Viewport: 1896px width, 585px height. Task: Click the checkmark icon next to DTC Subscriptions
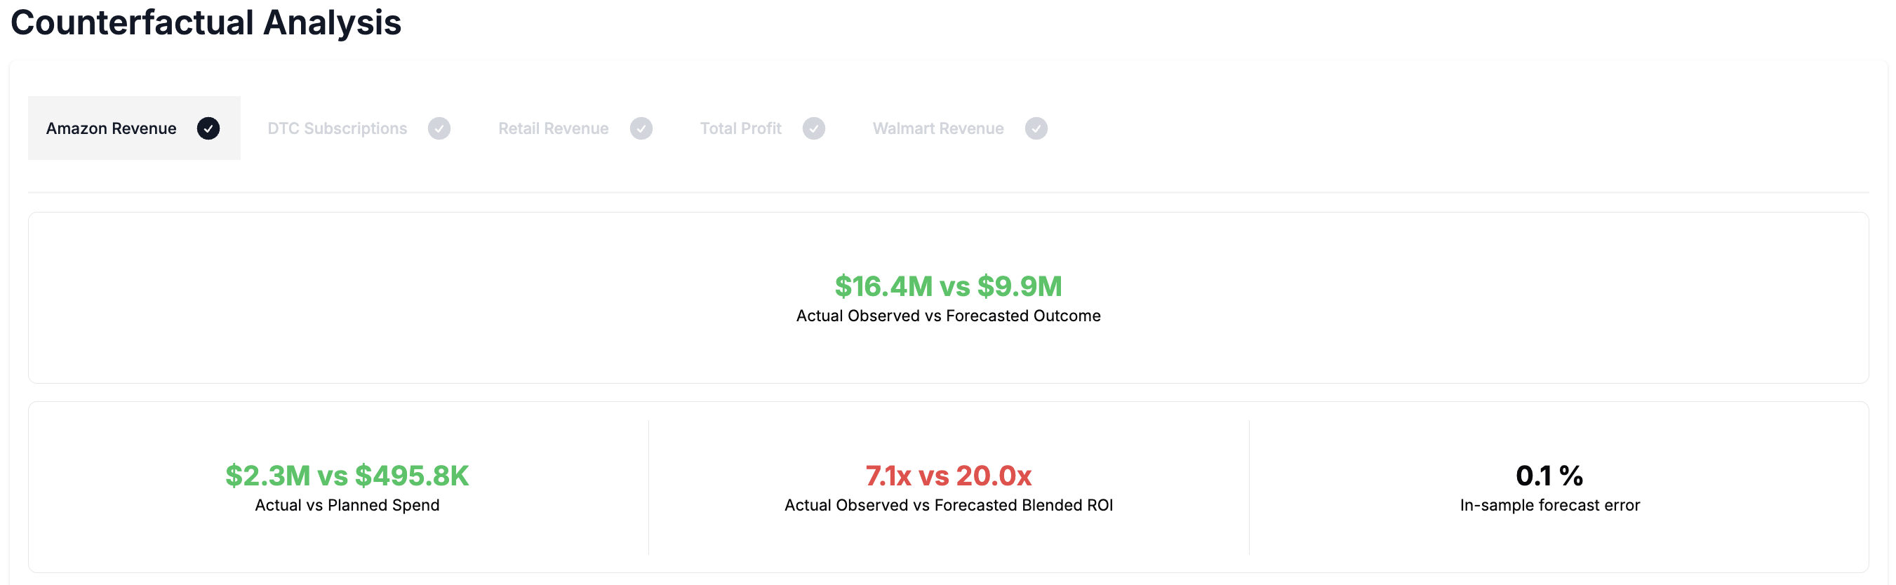tap(439, 128)
